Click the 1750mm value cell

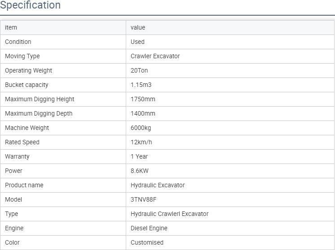230,99
